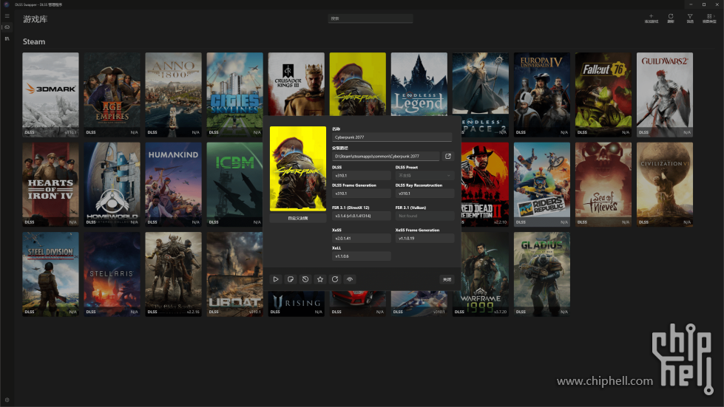Open the Red Dead Redemption II tile
The width and height of the screenshot is (724, 407).
485,185
